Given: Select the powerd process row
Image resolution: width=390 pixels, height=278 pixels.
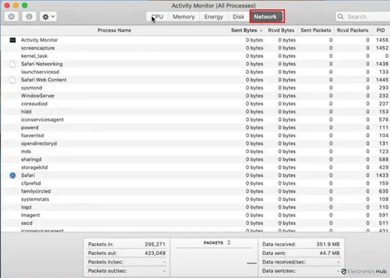Looking at the screenshot, I should coord(195,128).
